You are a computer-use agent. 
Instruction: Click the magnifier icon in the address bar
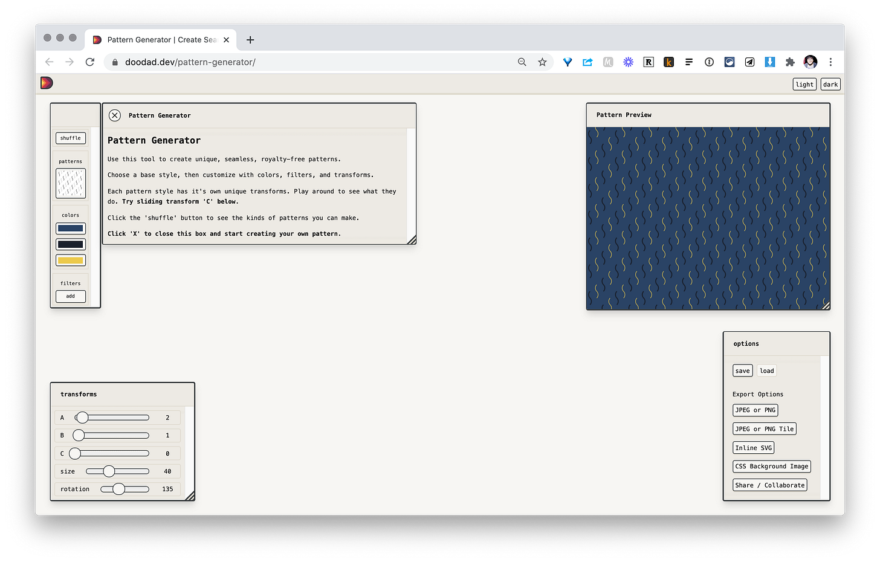point(522,62)
